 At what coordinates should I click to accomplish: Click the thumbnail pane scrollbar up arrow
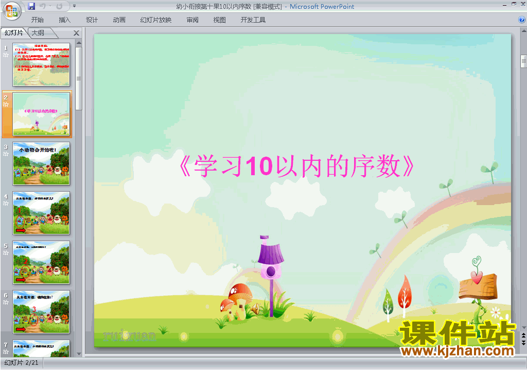point(79,43)
